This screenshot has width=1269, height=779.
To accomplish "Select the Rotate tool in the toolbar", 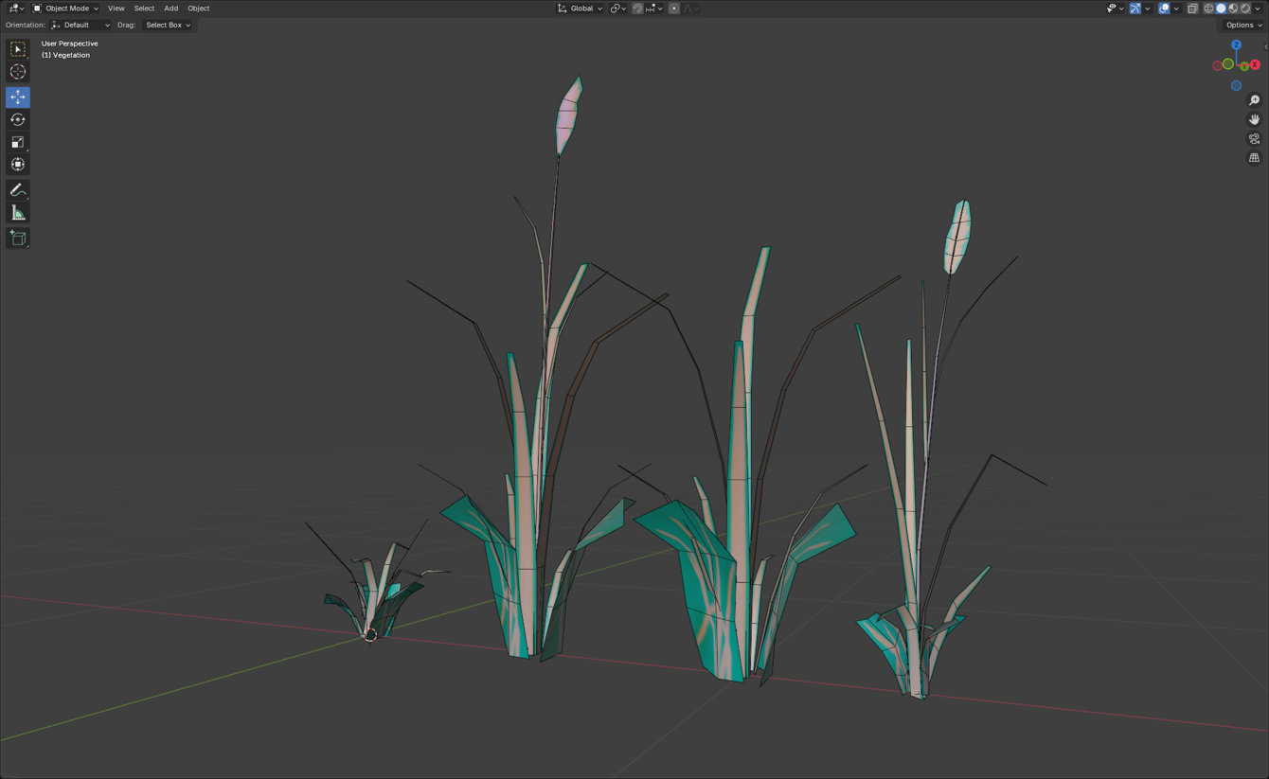I will (x=18, y=119).
